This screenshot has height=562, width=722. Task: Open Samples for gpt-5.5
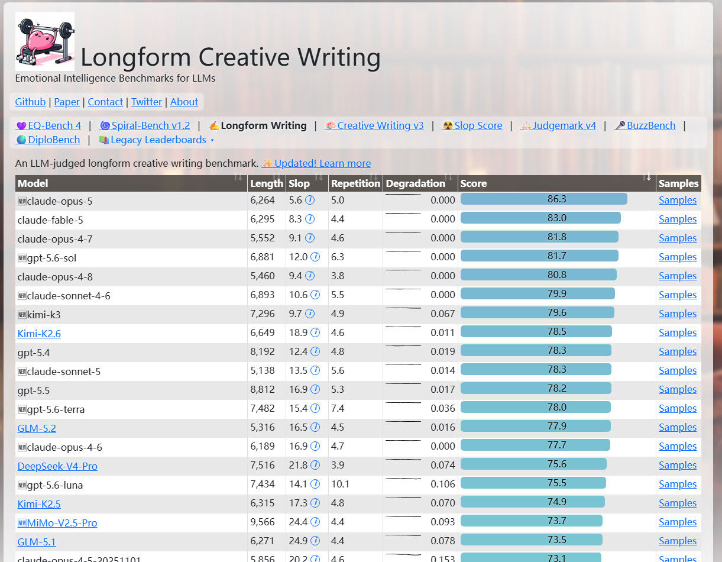pyautogui.click(x=678, y=389)
